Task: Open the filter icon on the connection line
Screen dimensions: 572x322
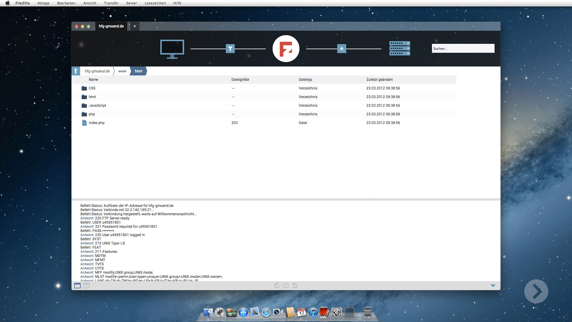Action: [x=231, y=49]
